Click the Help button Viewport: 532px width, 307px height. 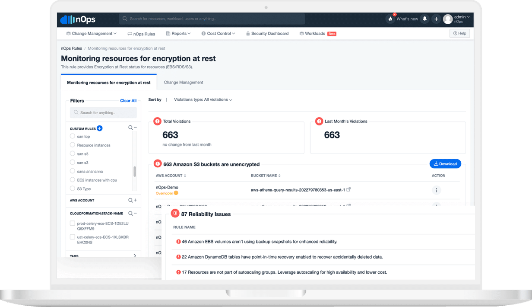459,33
